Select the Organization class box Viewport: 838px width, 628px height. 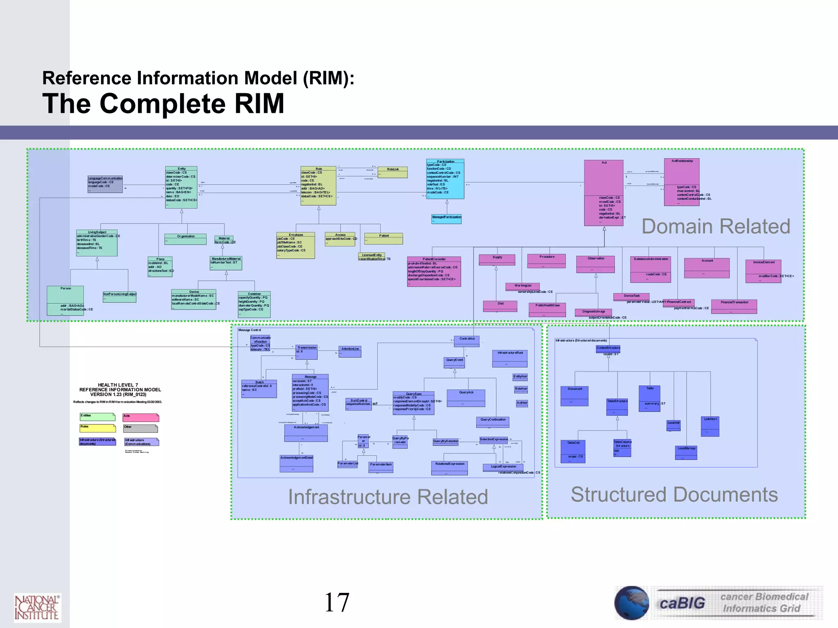click(x=185, y=239)
